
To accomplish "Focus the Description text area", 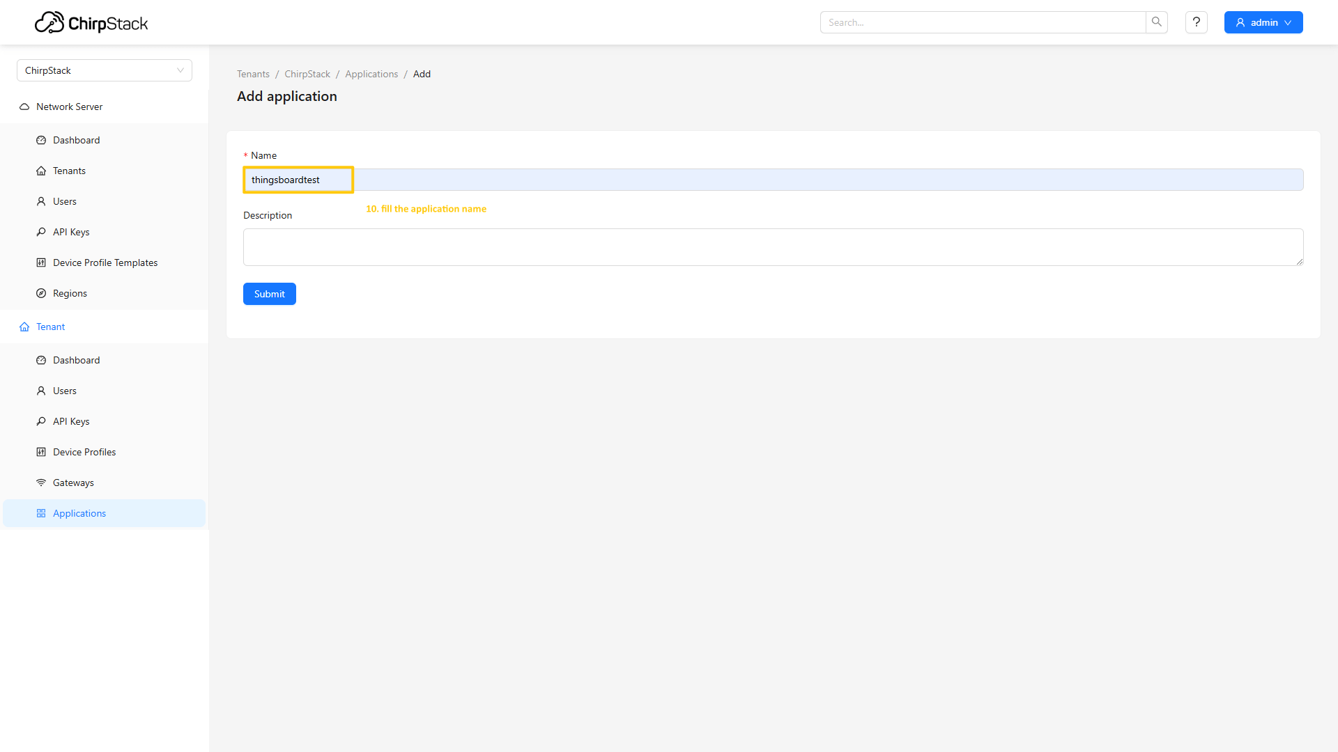I will tap(772, 247).
